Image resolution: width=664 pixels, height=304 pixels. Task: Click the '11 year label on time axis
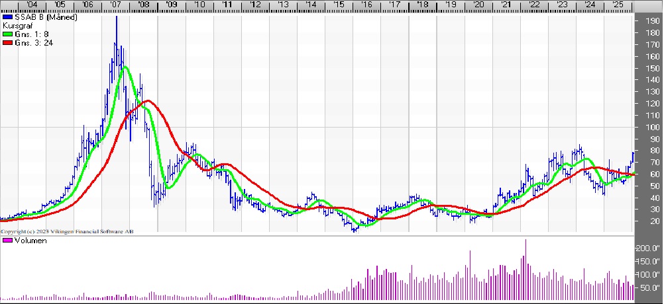click(227, 5)
